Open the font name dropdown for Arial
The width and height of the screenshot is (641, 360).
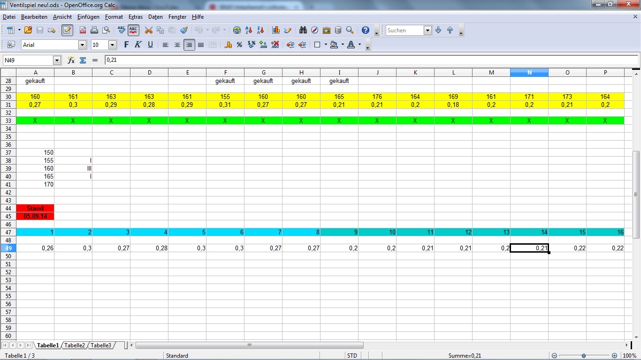pos(83,45)
